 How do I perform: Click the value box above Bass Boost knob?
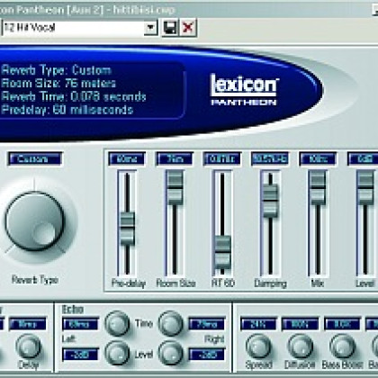(342, 324)
